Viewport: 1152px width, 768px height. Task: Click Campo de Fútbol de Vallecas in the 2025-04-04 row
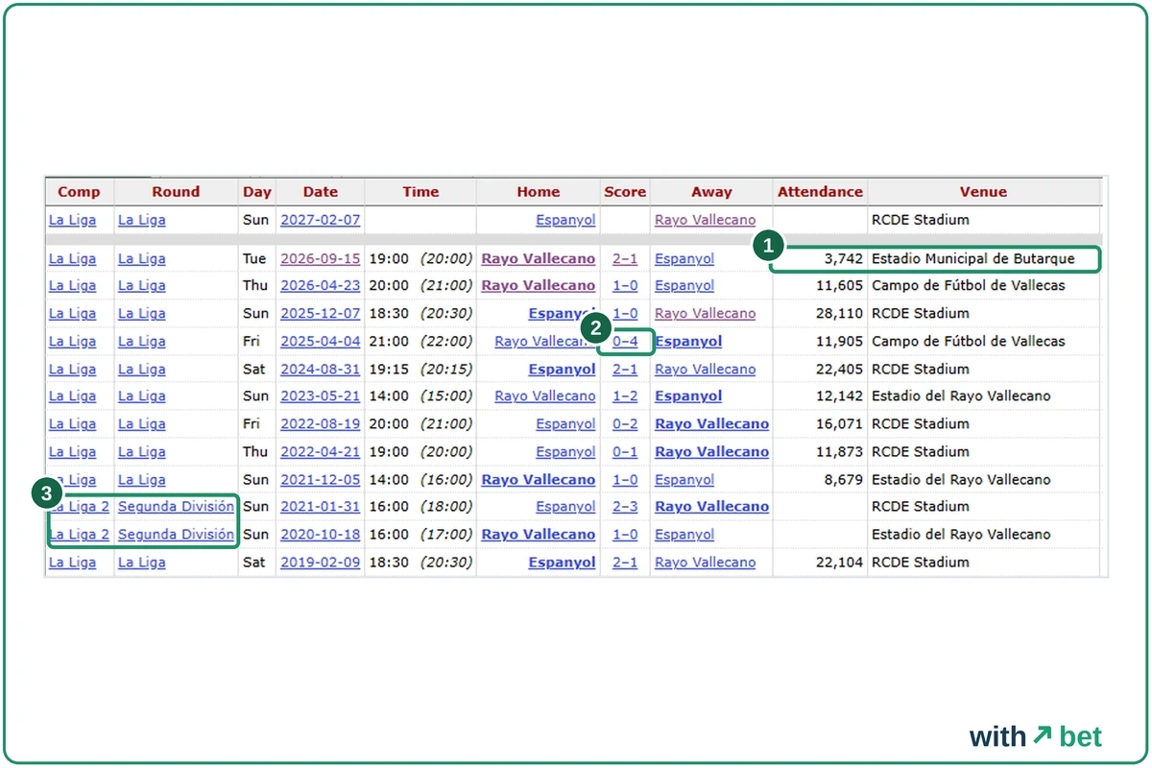(969, 341)
